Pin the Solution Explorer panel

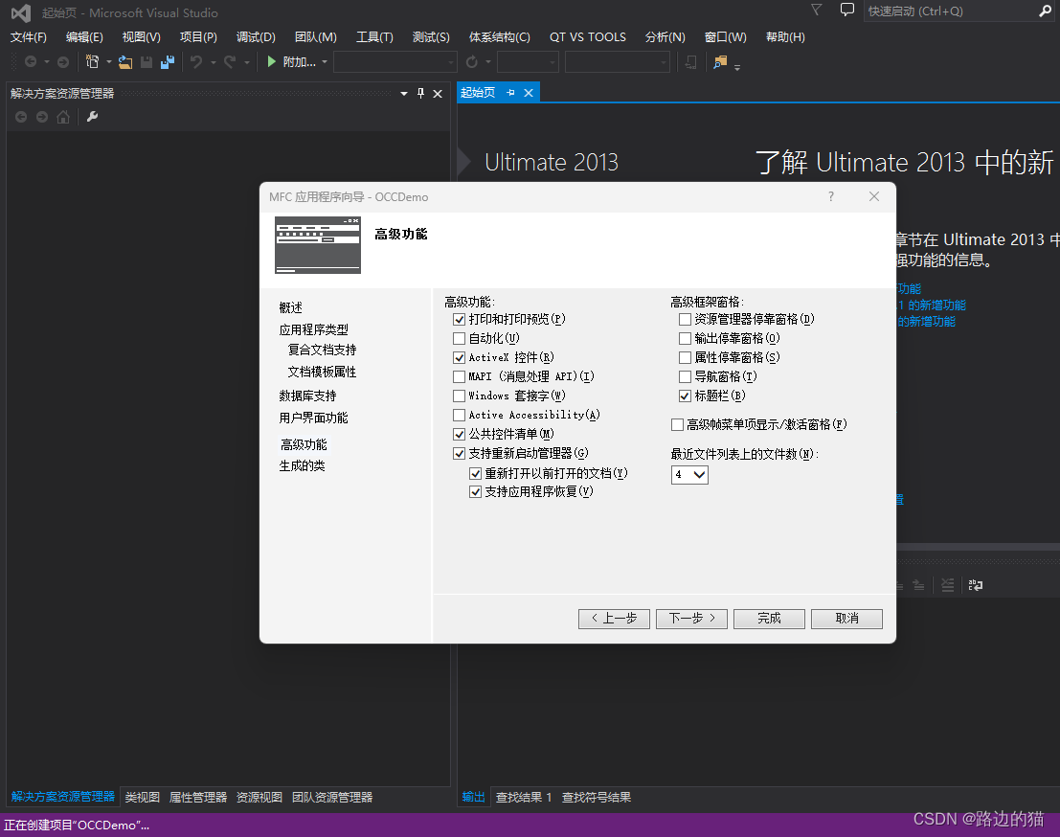pyautogui.click(x=420, y=93)
